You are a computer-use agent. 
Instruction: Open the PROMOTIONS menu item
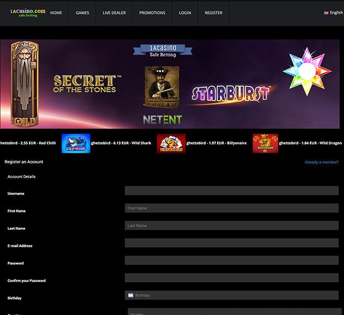(152, 13)
